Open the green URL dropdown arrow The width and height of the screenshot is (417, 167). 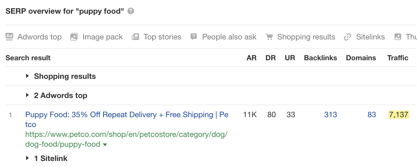click(x=105, y=145)
